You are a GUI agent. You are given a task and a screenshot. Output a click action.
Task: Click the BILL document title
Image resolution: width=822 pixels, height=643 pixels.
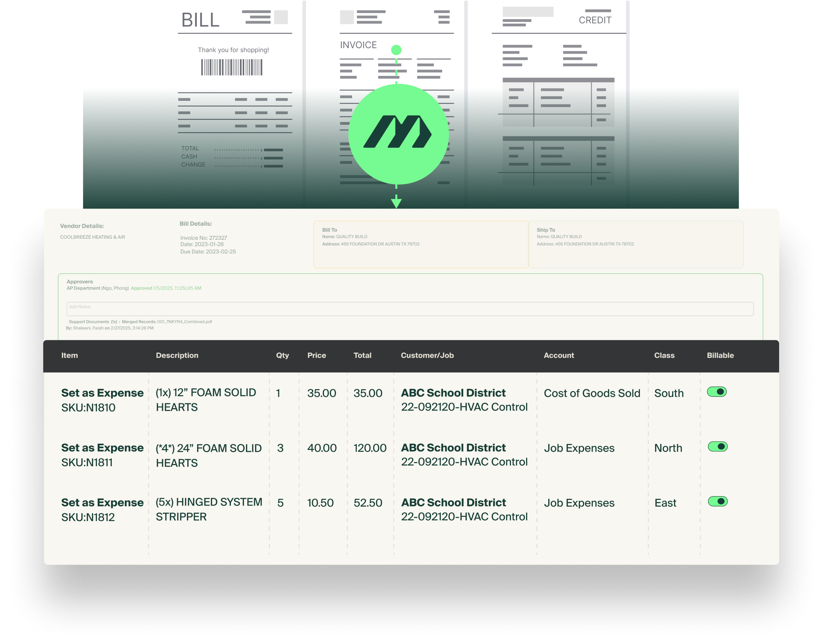(200, 20)
